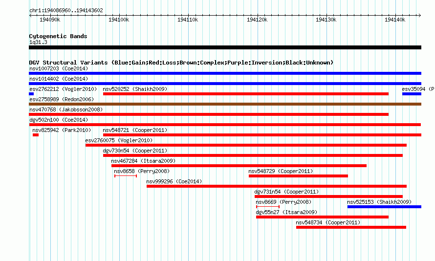This screenshot has height=261, width=435.
Task: Click the nsv548721 (Cooper2011) label
Action: click(x=135, y=130)
